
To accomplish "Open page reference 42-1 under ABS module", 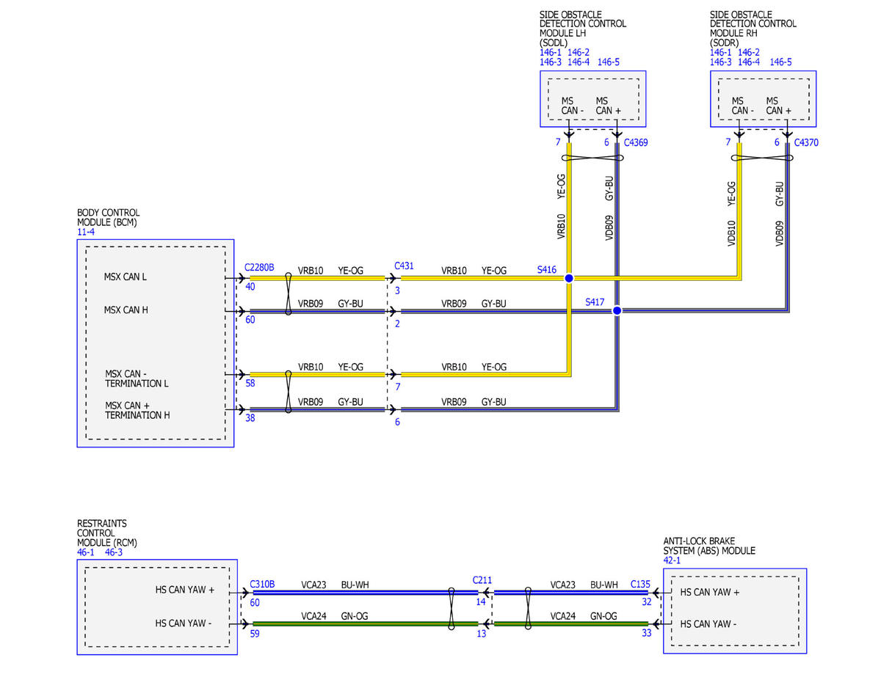I will click(672, 560).
